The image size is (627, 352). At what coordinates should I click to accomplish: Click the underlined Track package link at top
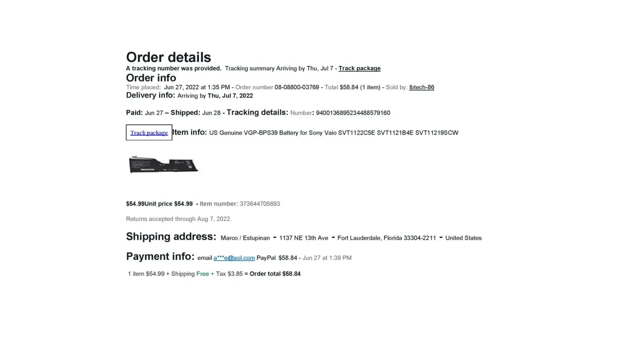(359, 68)
